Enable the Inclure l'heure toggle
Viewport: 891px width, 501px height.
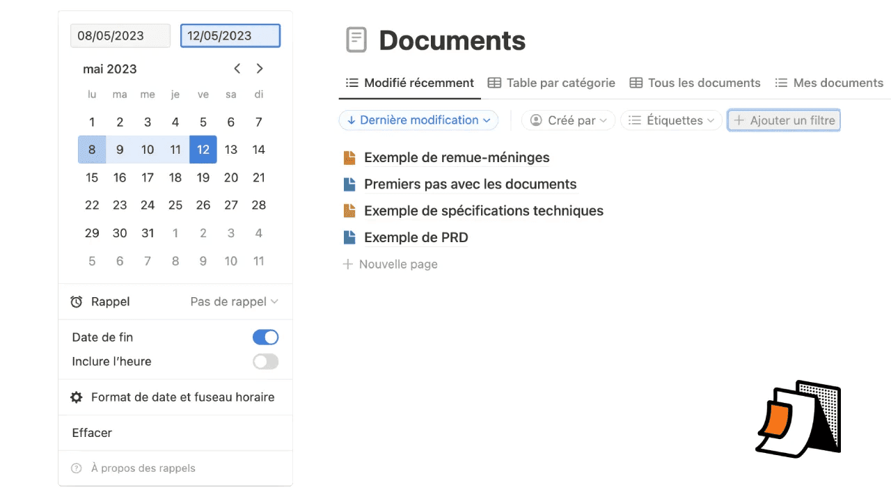265,362
